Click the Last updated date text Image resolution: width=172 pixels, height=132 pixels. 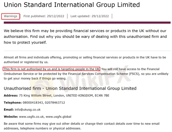click(x=90, y=16)
